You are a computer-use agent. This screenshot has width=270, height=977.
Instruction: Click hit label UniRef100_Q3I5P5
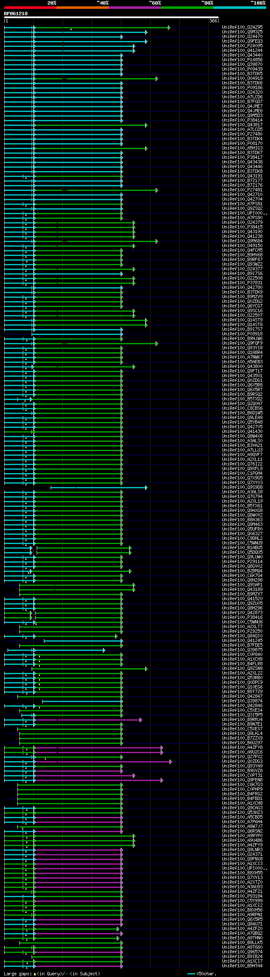(x=242, y=715)
